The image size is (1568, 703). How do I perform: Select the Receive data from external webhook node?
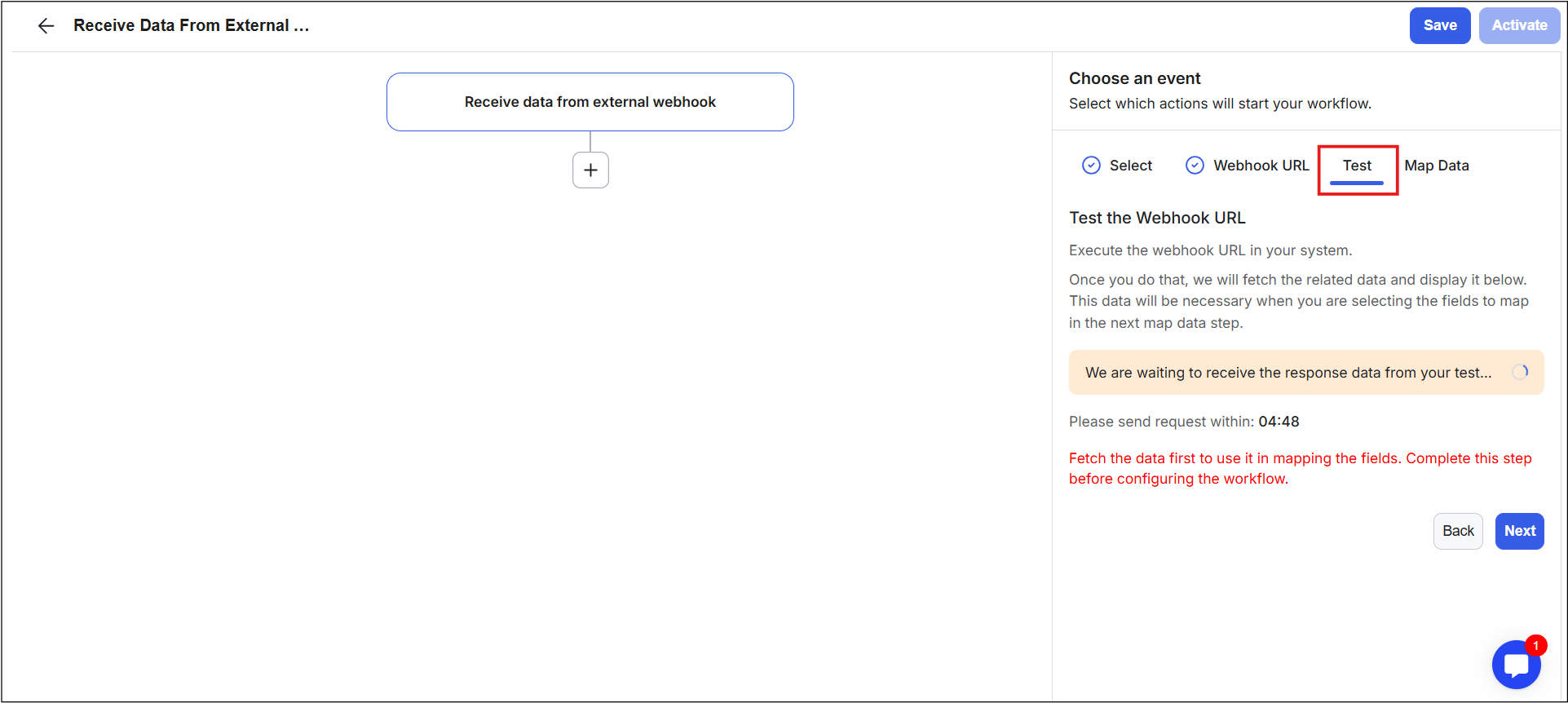pyautogui.click(x=590, y=102)
